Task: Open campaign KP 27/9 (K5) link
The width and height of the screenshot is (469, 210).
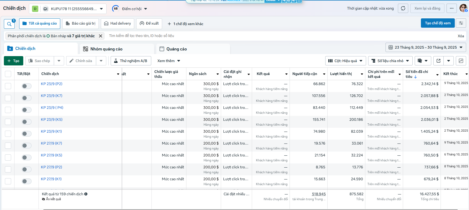Action: point(51,155)
